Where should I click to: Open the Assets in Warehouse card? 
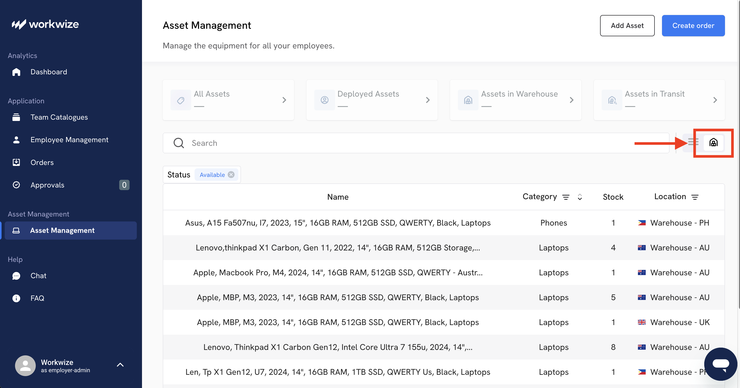pos(516,100)
